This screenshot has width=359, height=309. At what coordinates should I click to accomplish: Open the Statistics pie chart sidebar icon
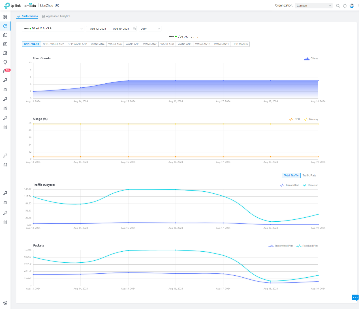tap(5, 26)
